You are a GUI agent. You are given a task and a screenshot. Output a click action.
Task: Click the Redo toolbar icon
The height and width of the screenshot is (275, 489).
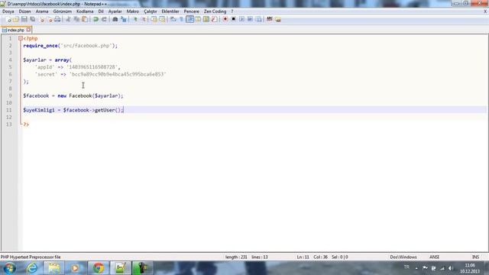pos(104,19)
